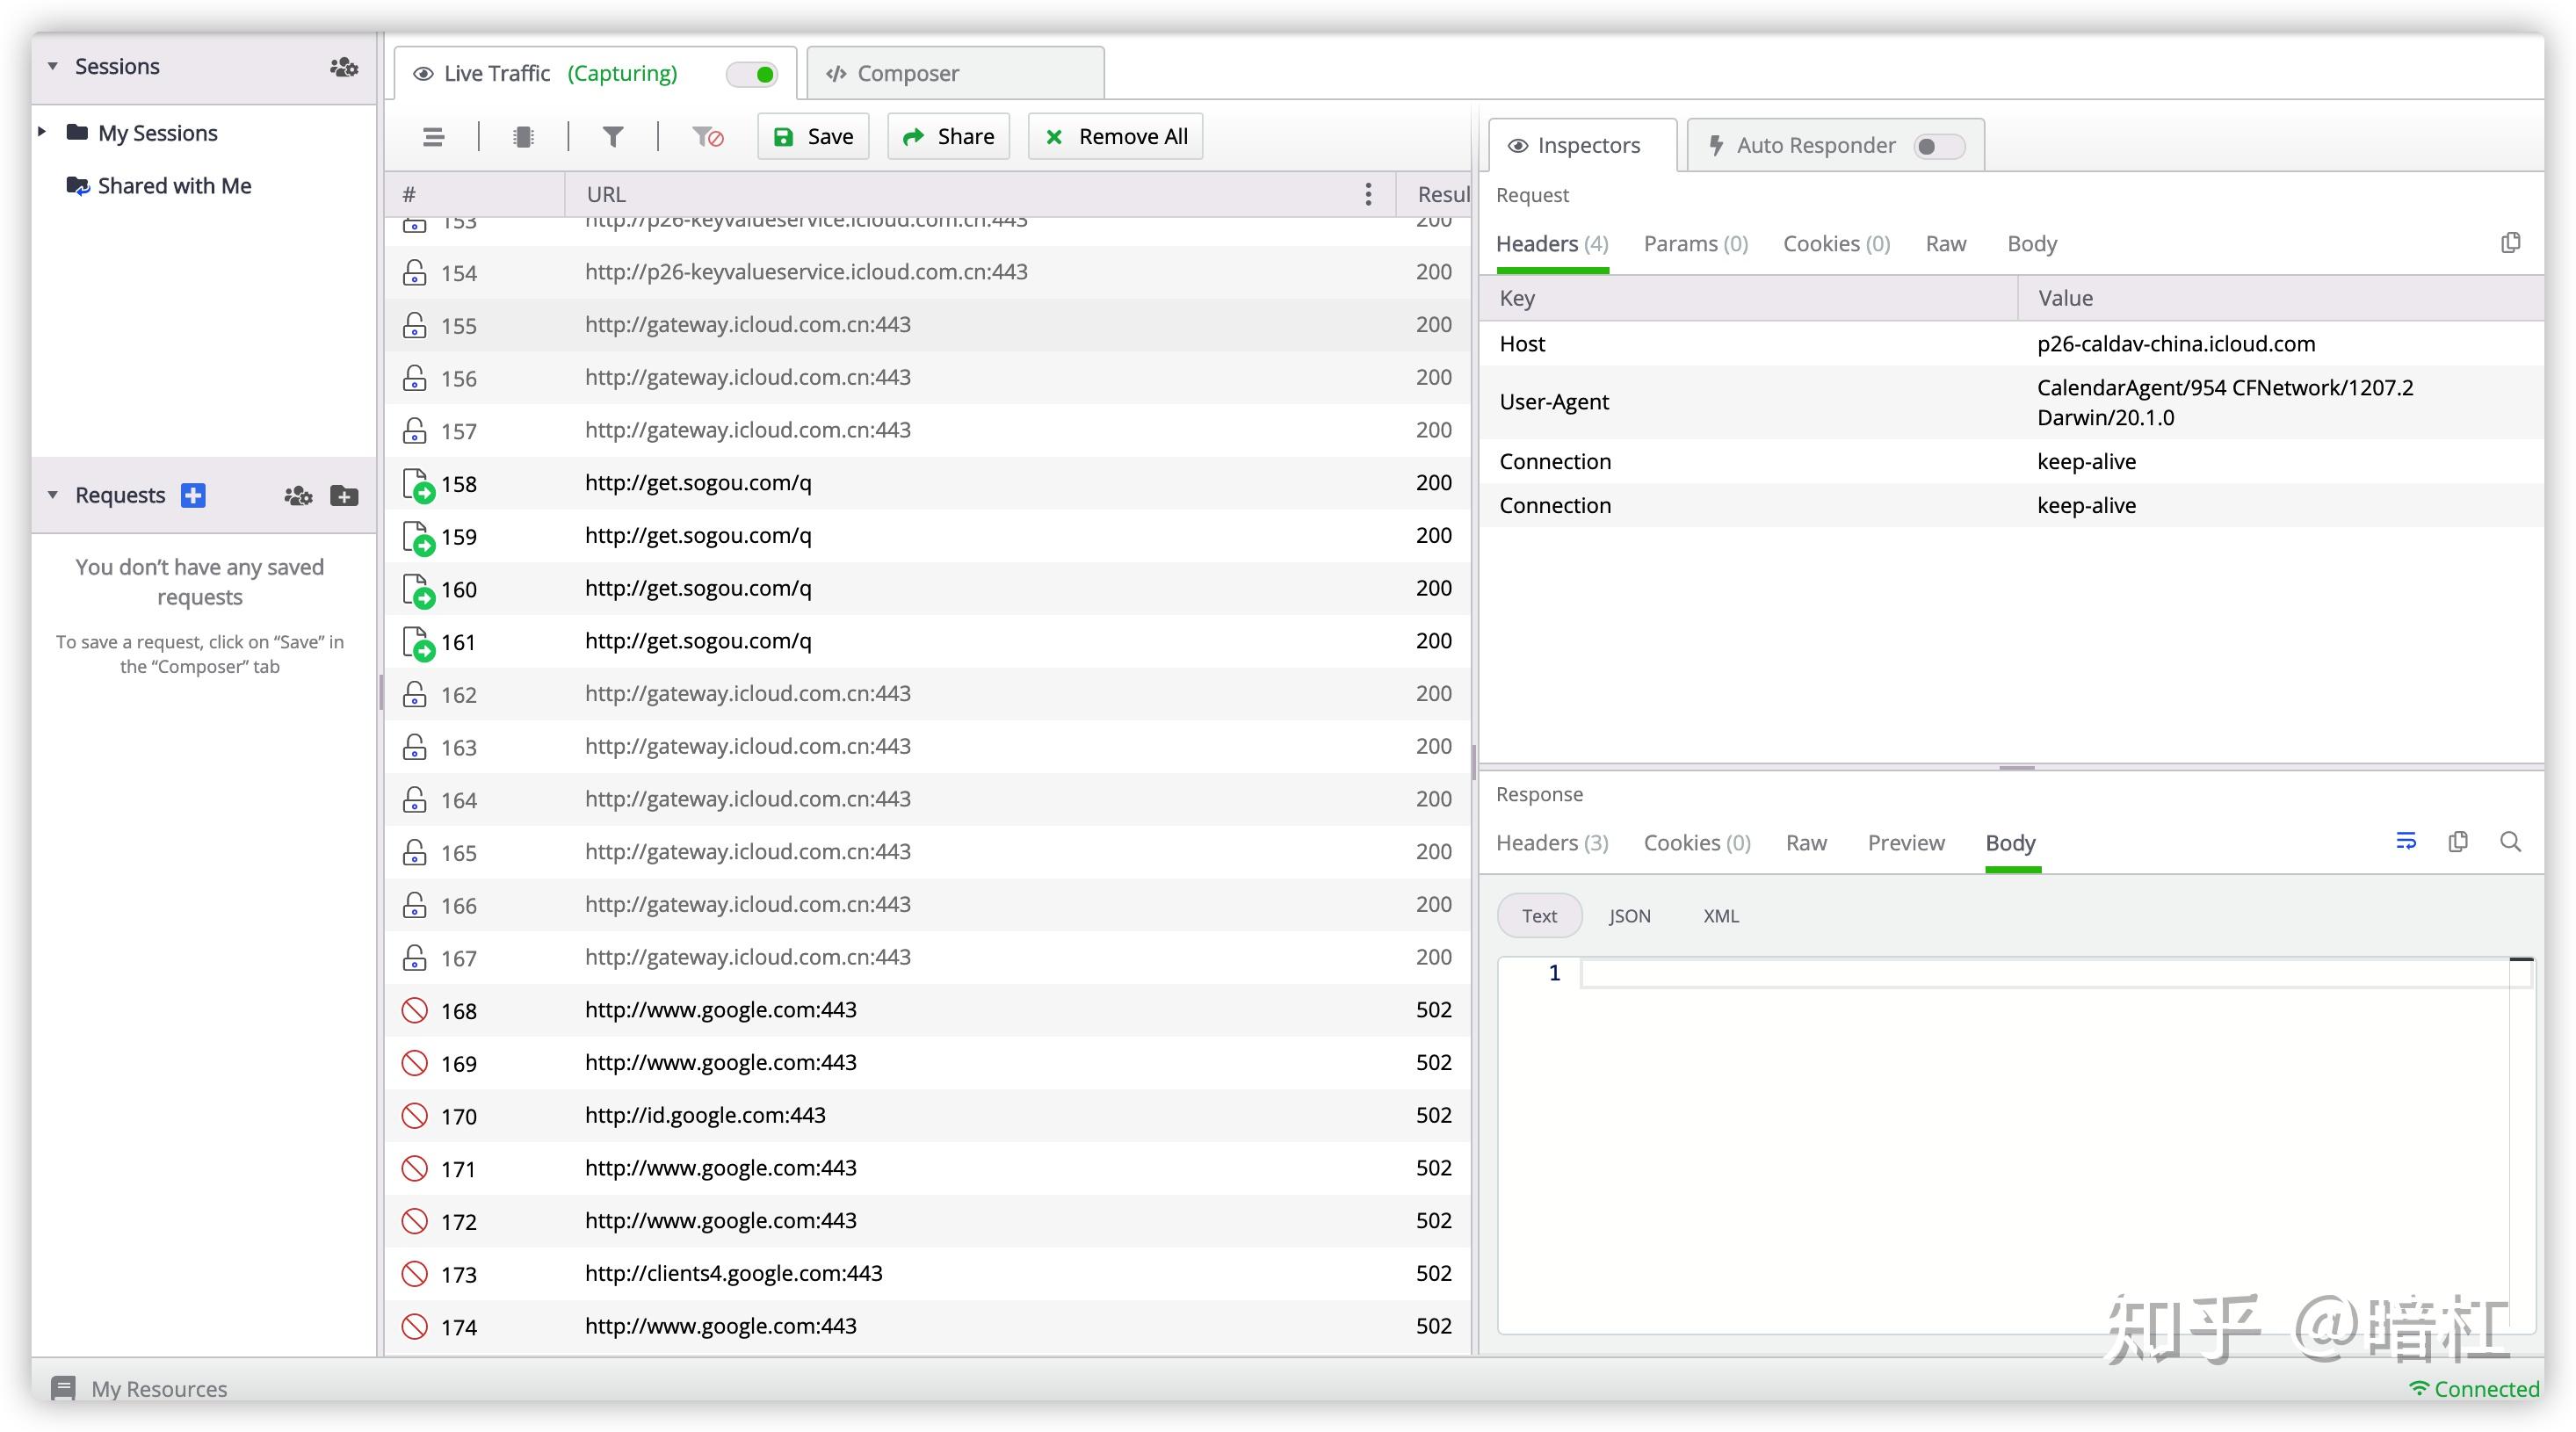Viewport: 2576px width, 1432px height.
Task: Click the import/export Requests icon
Action: point(344,495)
